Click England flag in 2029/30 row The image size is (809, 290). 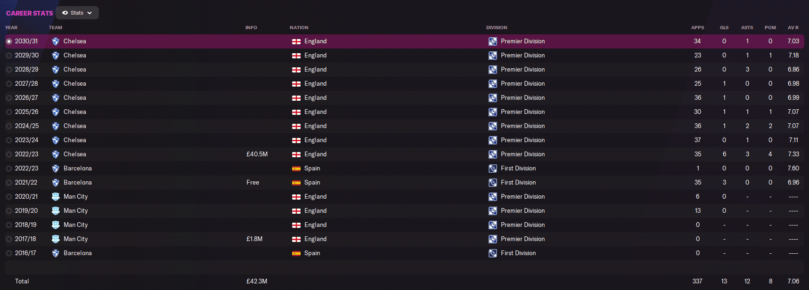point(296,56)
